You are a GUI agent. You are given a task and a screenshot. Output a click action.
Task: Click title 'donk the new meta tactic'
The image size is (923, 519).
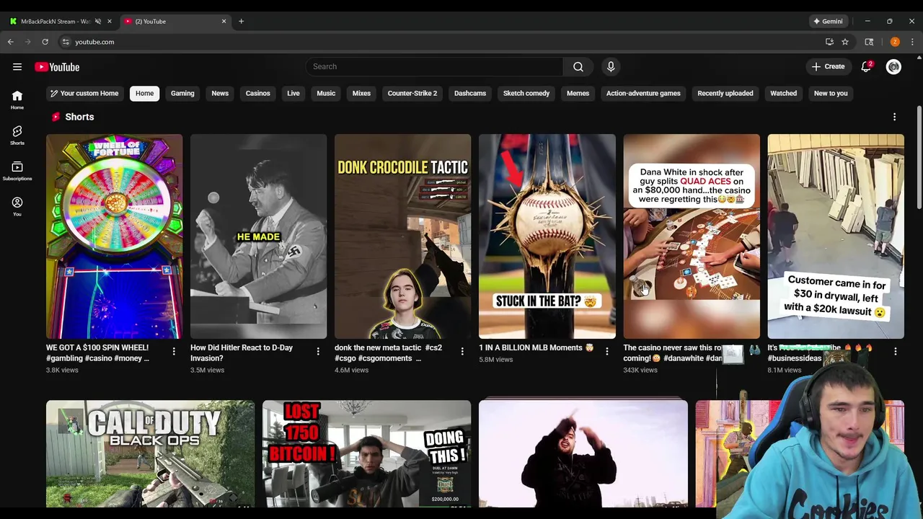pos(378,347)
